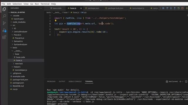
Task: Open the Run menu
Action: tap(37, 4)
